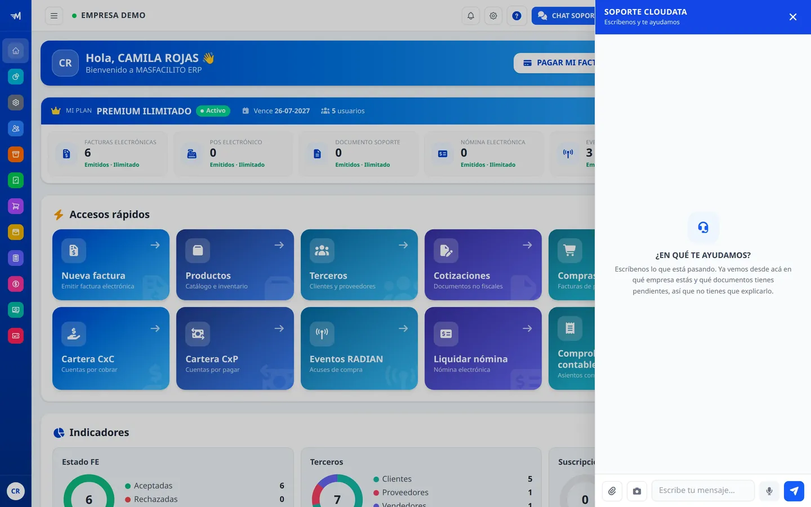
Task: Open the orange archive box sidebar icon
Action: pyautogui.click(x=16, y=154)
